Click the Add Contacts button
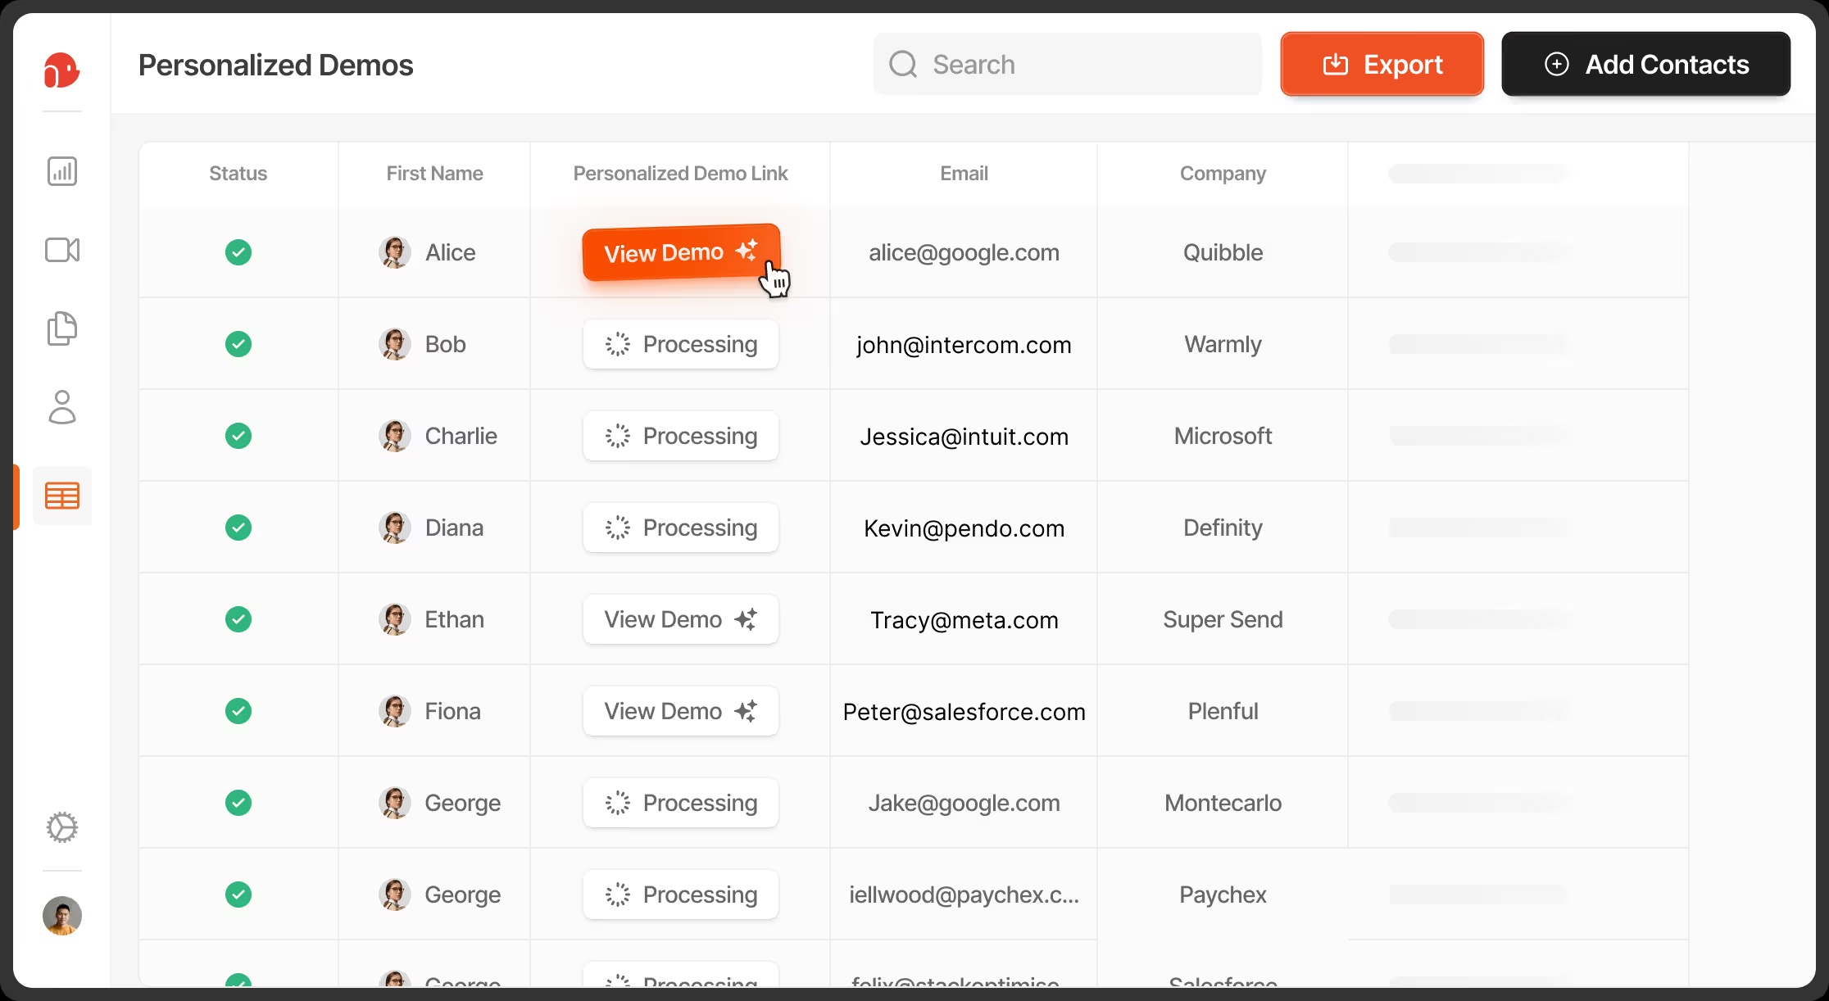The image size is (1829, 1001). [x=1645, y=64]
